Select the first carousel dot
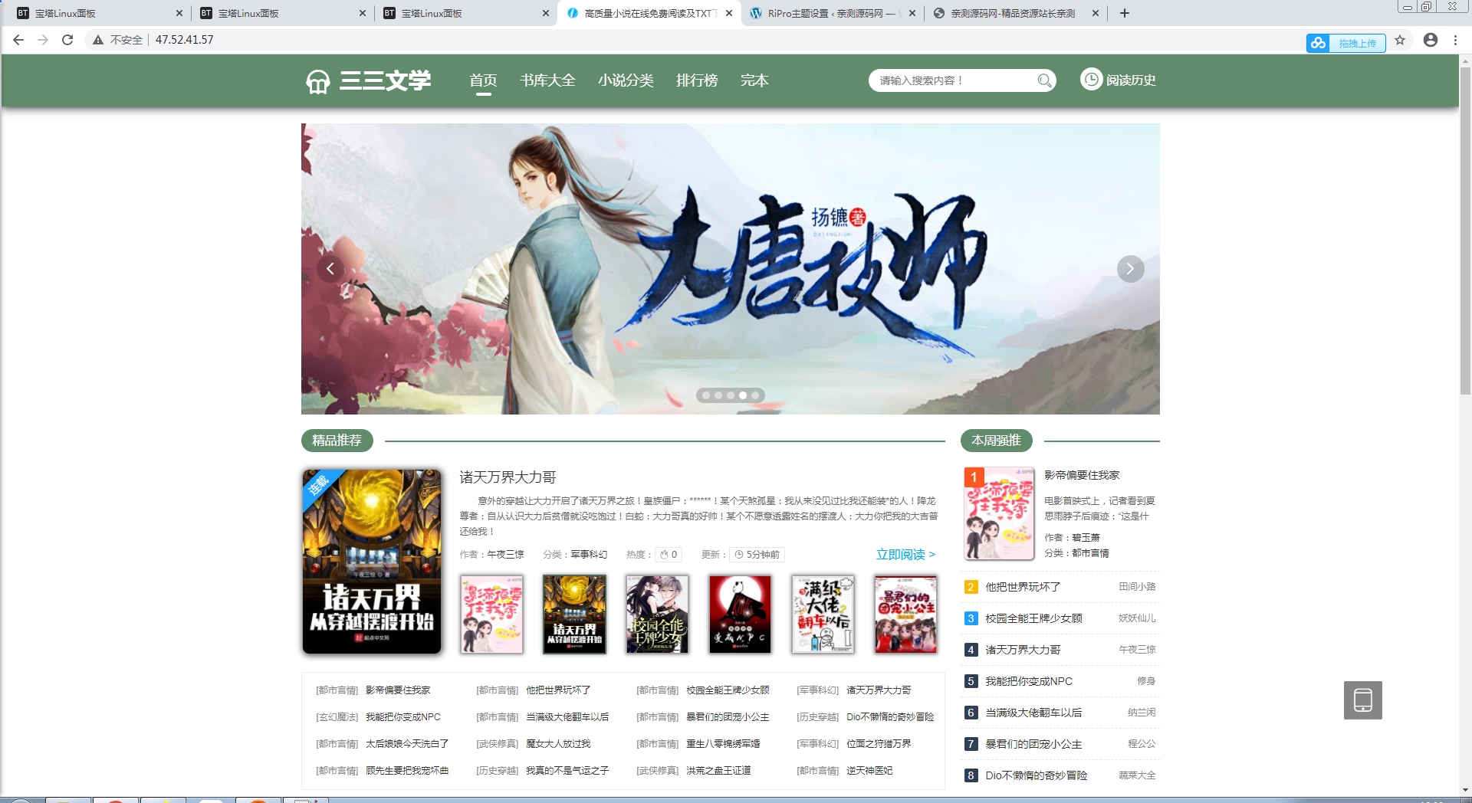 coord(706,395)
